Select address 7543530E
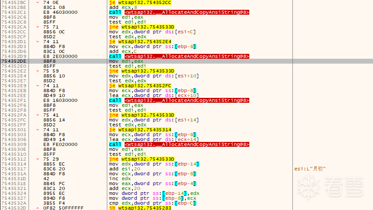This screenshot has height=210, width=373. [x=13, y=149]
